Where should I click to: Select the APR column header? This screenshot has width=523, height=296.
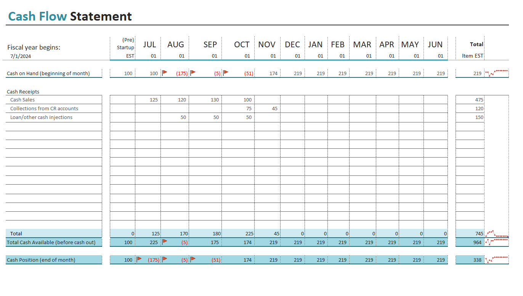(387, 44)
